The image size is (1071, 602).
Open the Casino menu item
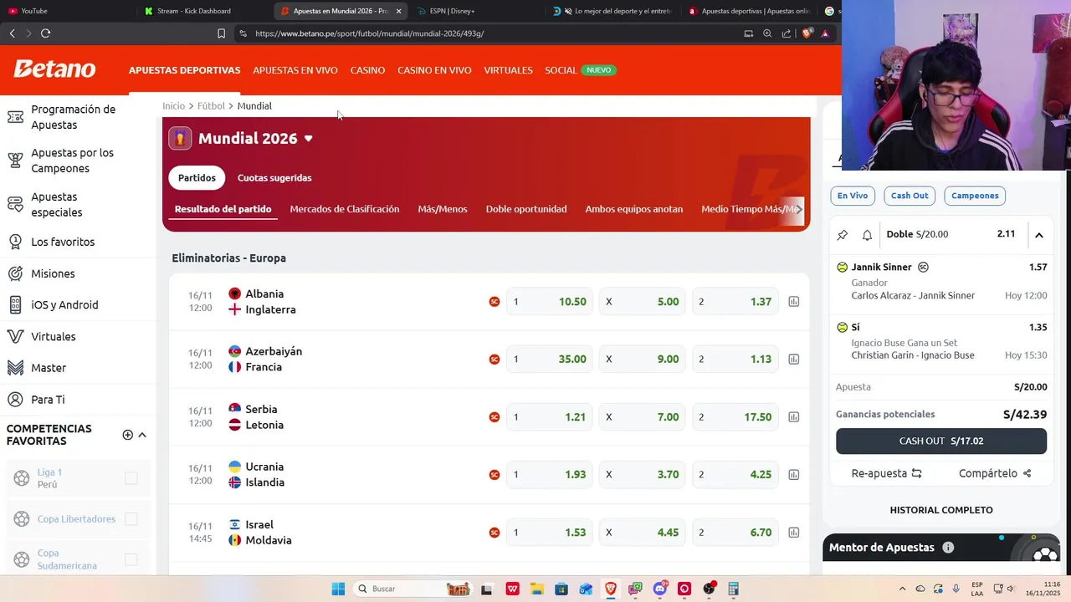click(x=367, y=70)
